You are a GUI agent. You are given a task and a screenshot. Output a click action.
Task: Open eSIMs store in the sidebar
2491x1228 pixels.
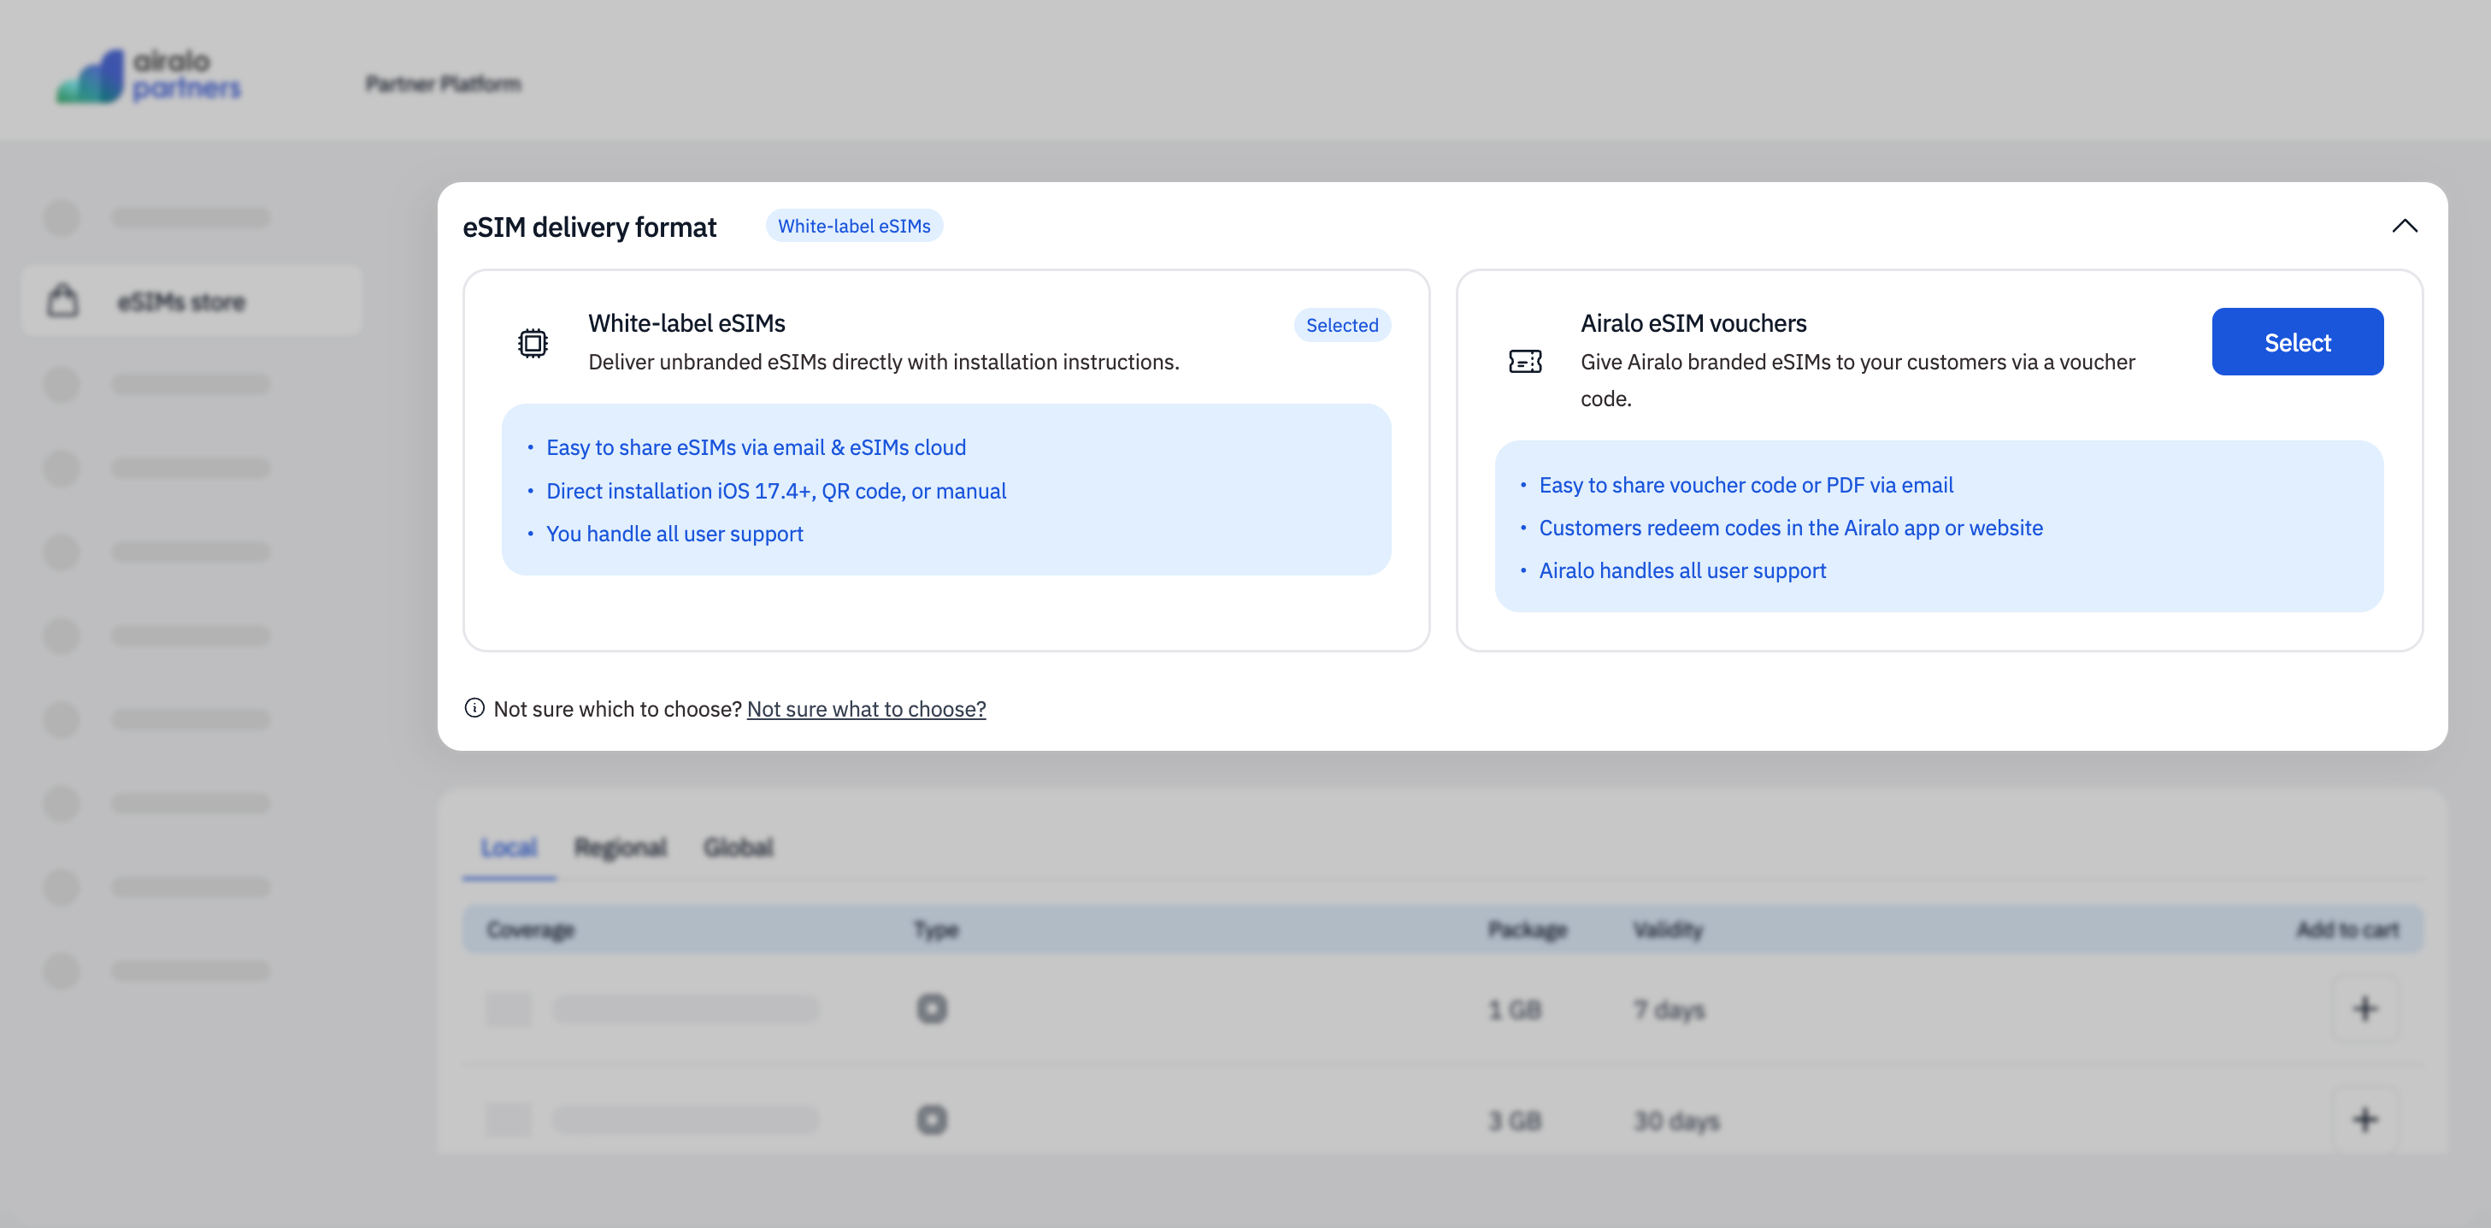[182, 302]
